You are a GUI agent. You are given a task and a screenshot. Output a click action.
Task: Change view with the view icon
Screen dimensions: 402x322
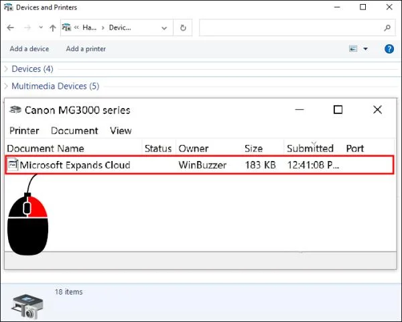coord(353,48)
